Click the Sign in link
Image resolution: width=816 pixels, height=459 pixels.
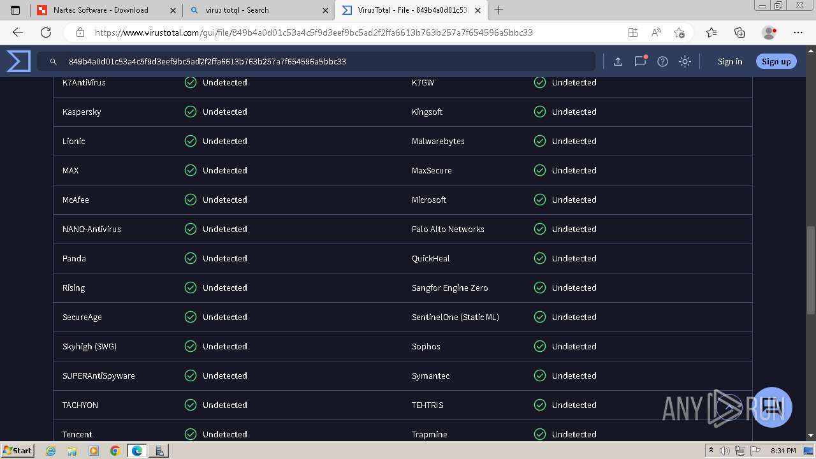(x=730, y=61)
